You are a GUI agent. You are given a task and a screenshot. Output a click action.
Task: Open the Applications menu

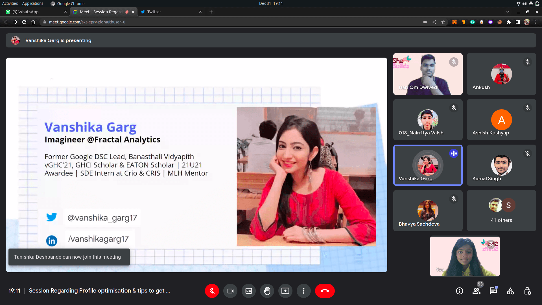33,3
